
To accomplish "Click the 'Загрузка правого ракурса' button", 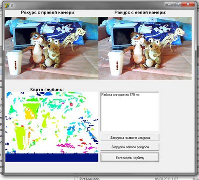I will tap(130, 138).
